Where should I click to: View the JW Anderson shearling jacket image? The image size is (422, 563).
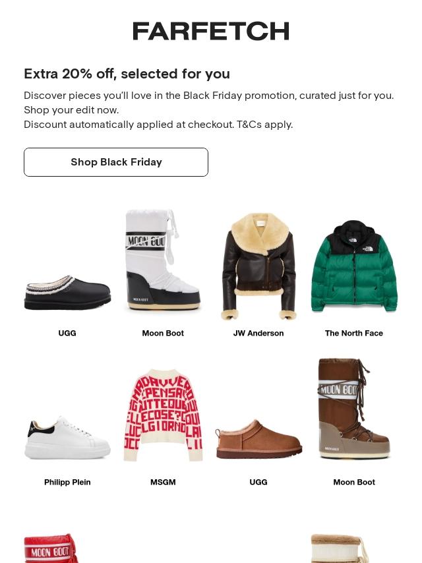[258, 266]
